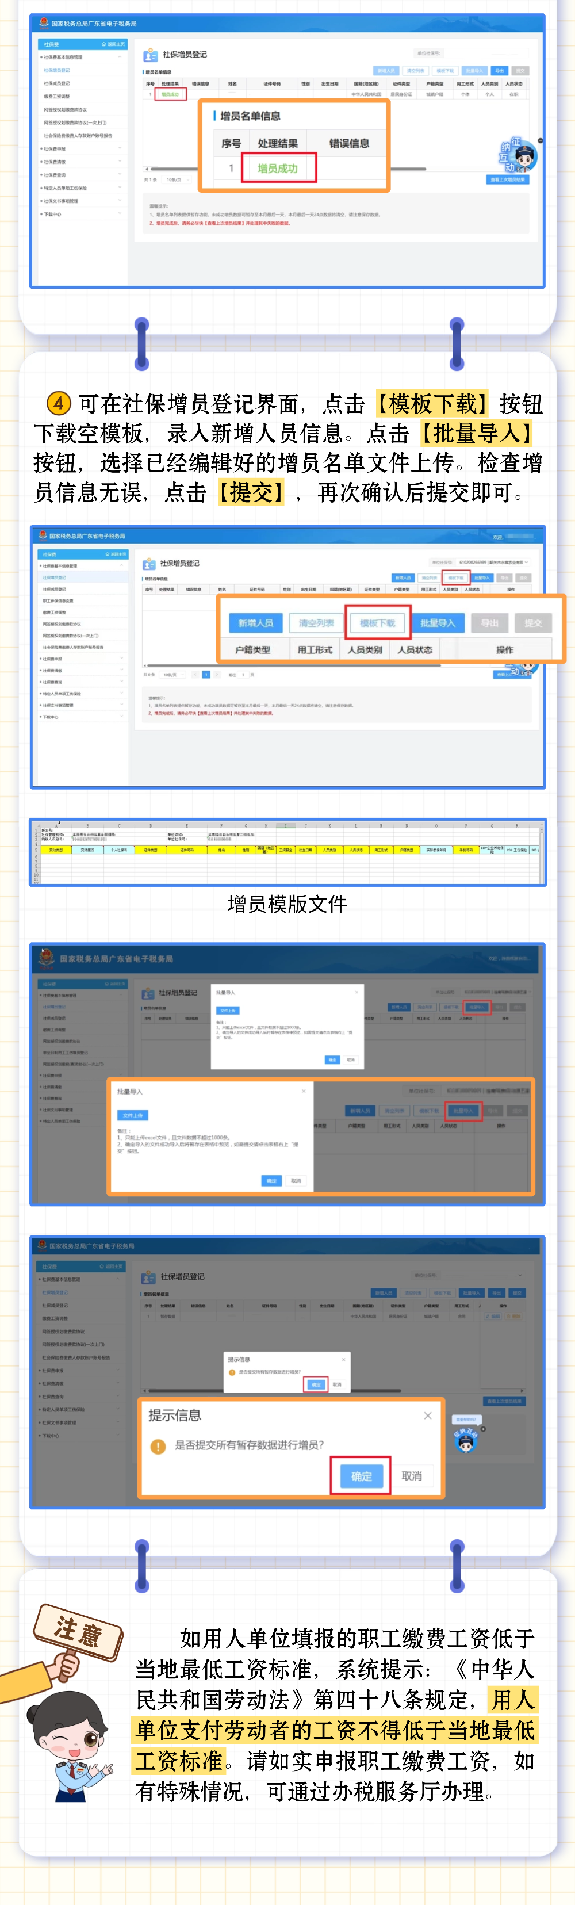
Task: Click left scroll arrow under topmost screenshot table
Action: tap(146, 169)
